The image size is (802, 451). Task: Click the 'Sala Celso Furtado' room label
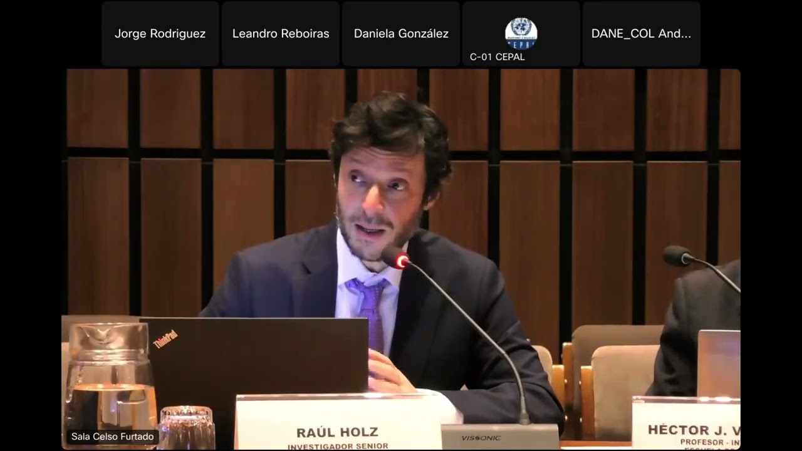(112, 437)
